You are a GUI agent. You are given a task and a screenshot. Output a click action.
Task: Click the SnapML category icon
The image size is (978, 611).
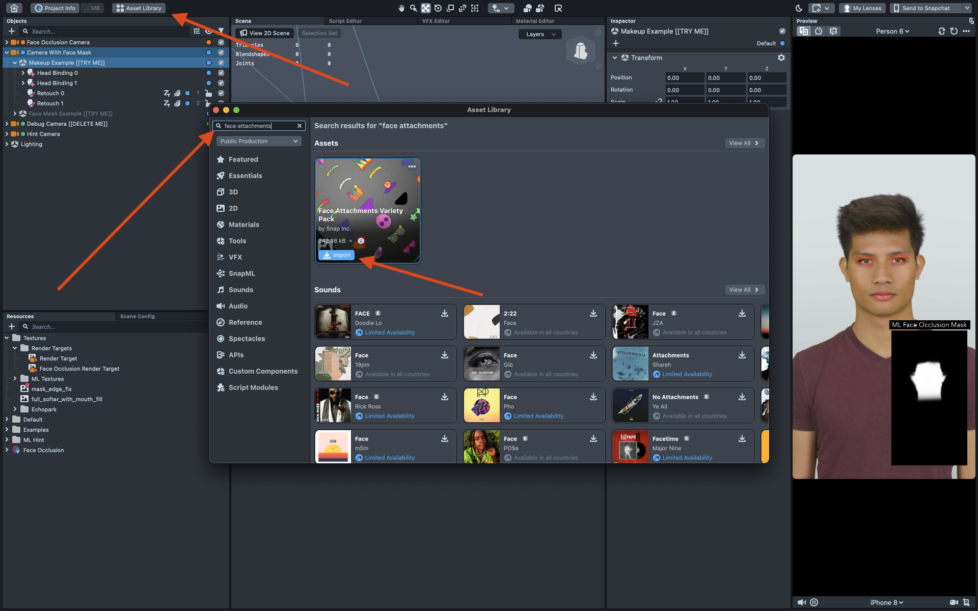tap(221, 273)
